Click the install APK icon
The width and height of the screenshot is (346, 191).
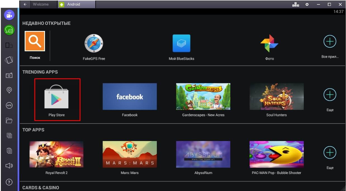[9, 105]
